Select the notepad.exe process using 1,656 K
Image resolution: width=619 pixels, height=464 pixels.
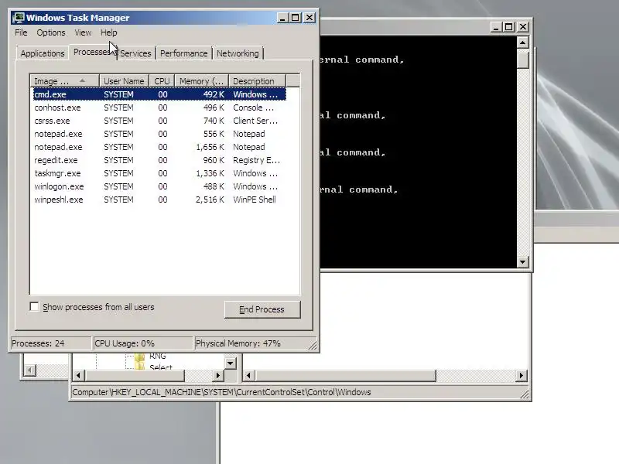coord(159,147)
